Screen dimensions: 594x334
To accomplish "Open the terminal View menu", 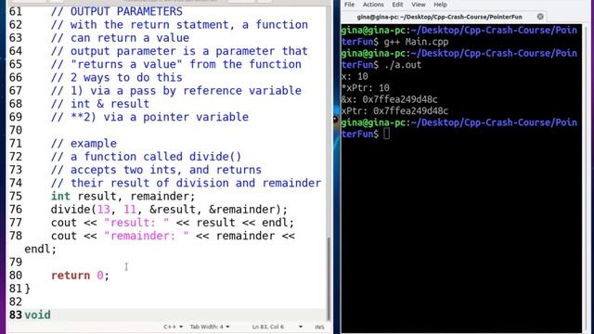I will point(419,5).
